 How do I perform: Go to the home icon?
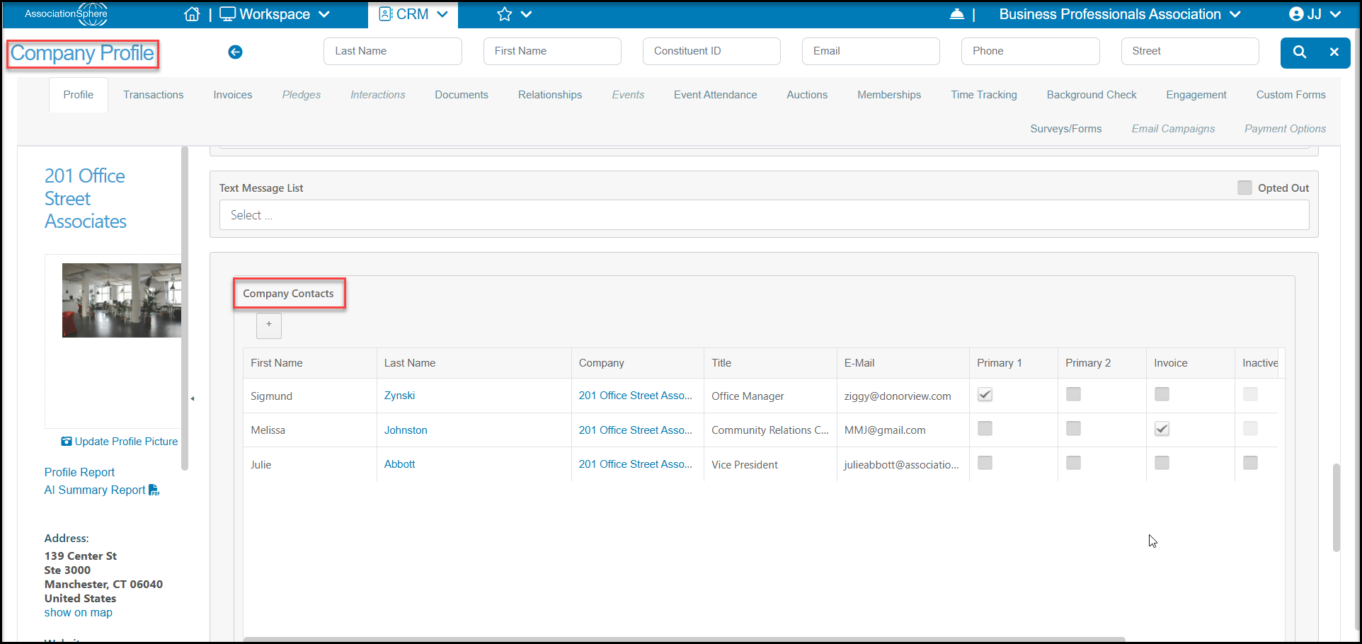[192, 14]
